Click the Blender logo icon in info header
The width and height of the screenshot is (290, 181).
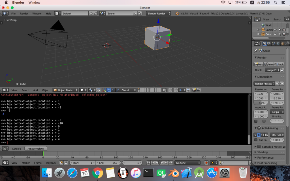[177, 14]
